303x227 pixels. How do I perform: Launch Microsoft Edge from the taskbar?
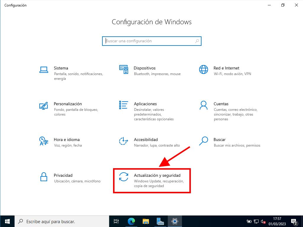(x=131, y=221)
